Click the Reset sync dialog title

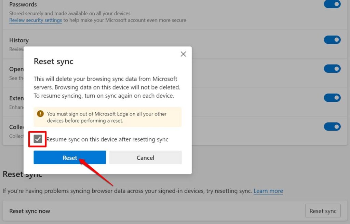[x=53, y=61]
